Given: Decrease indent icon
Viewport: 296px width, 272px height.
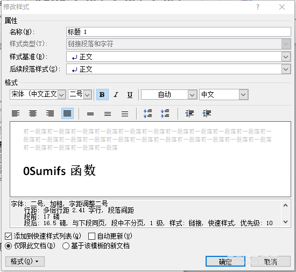Looking at the screenshot, I should point(189,114).
